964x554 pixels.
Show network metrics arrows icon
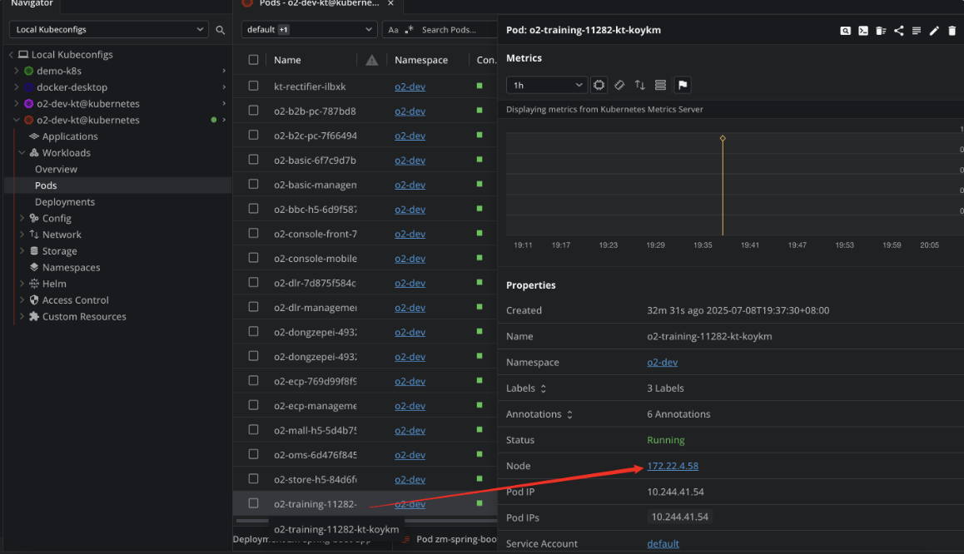pyautogui.click(x=640, y=85)
